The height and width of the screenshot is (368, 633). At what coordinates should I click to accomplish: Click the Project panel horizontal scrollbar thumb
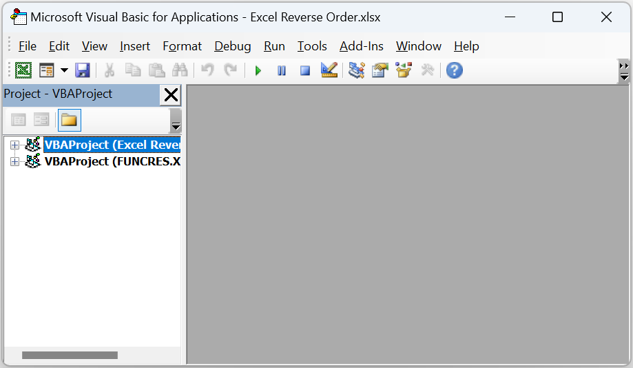(70, 355)
